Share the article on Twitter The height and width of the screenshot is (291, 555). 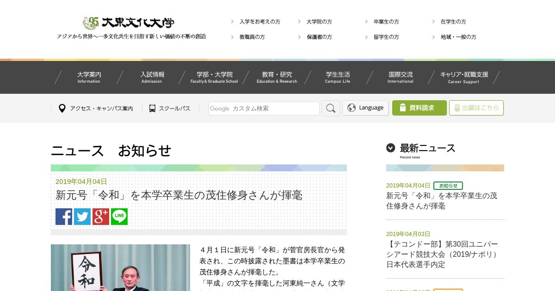pyautogui.click(x=82, y=217)
